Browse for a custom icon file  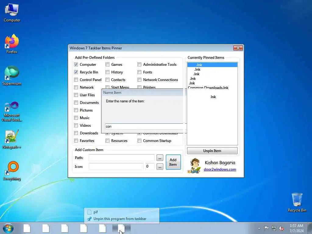click(x=160, y=167)
